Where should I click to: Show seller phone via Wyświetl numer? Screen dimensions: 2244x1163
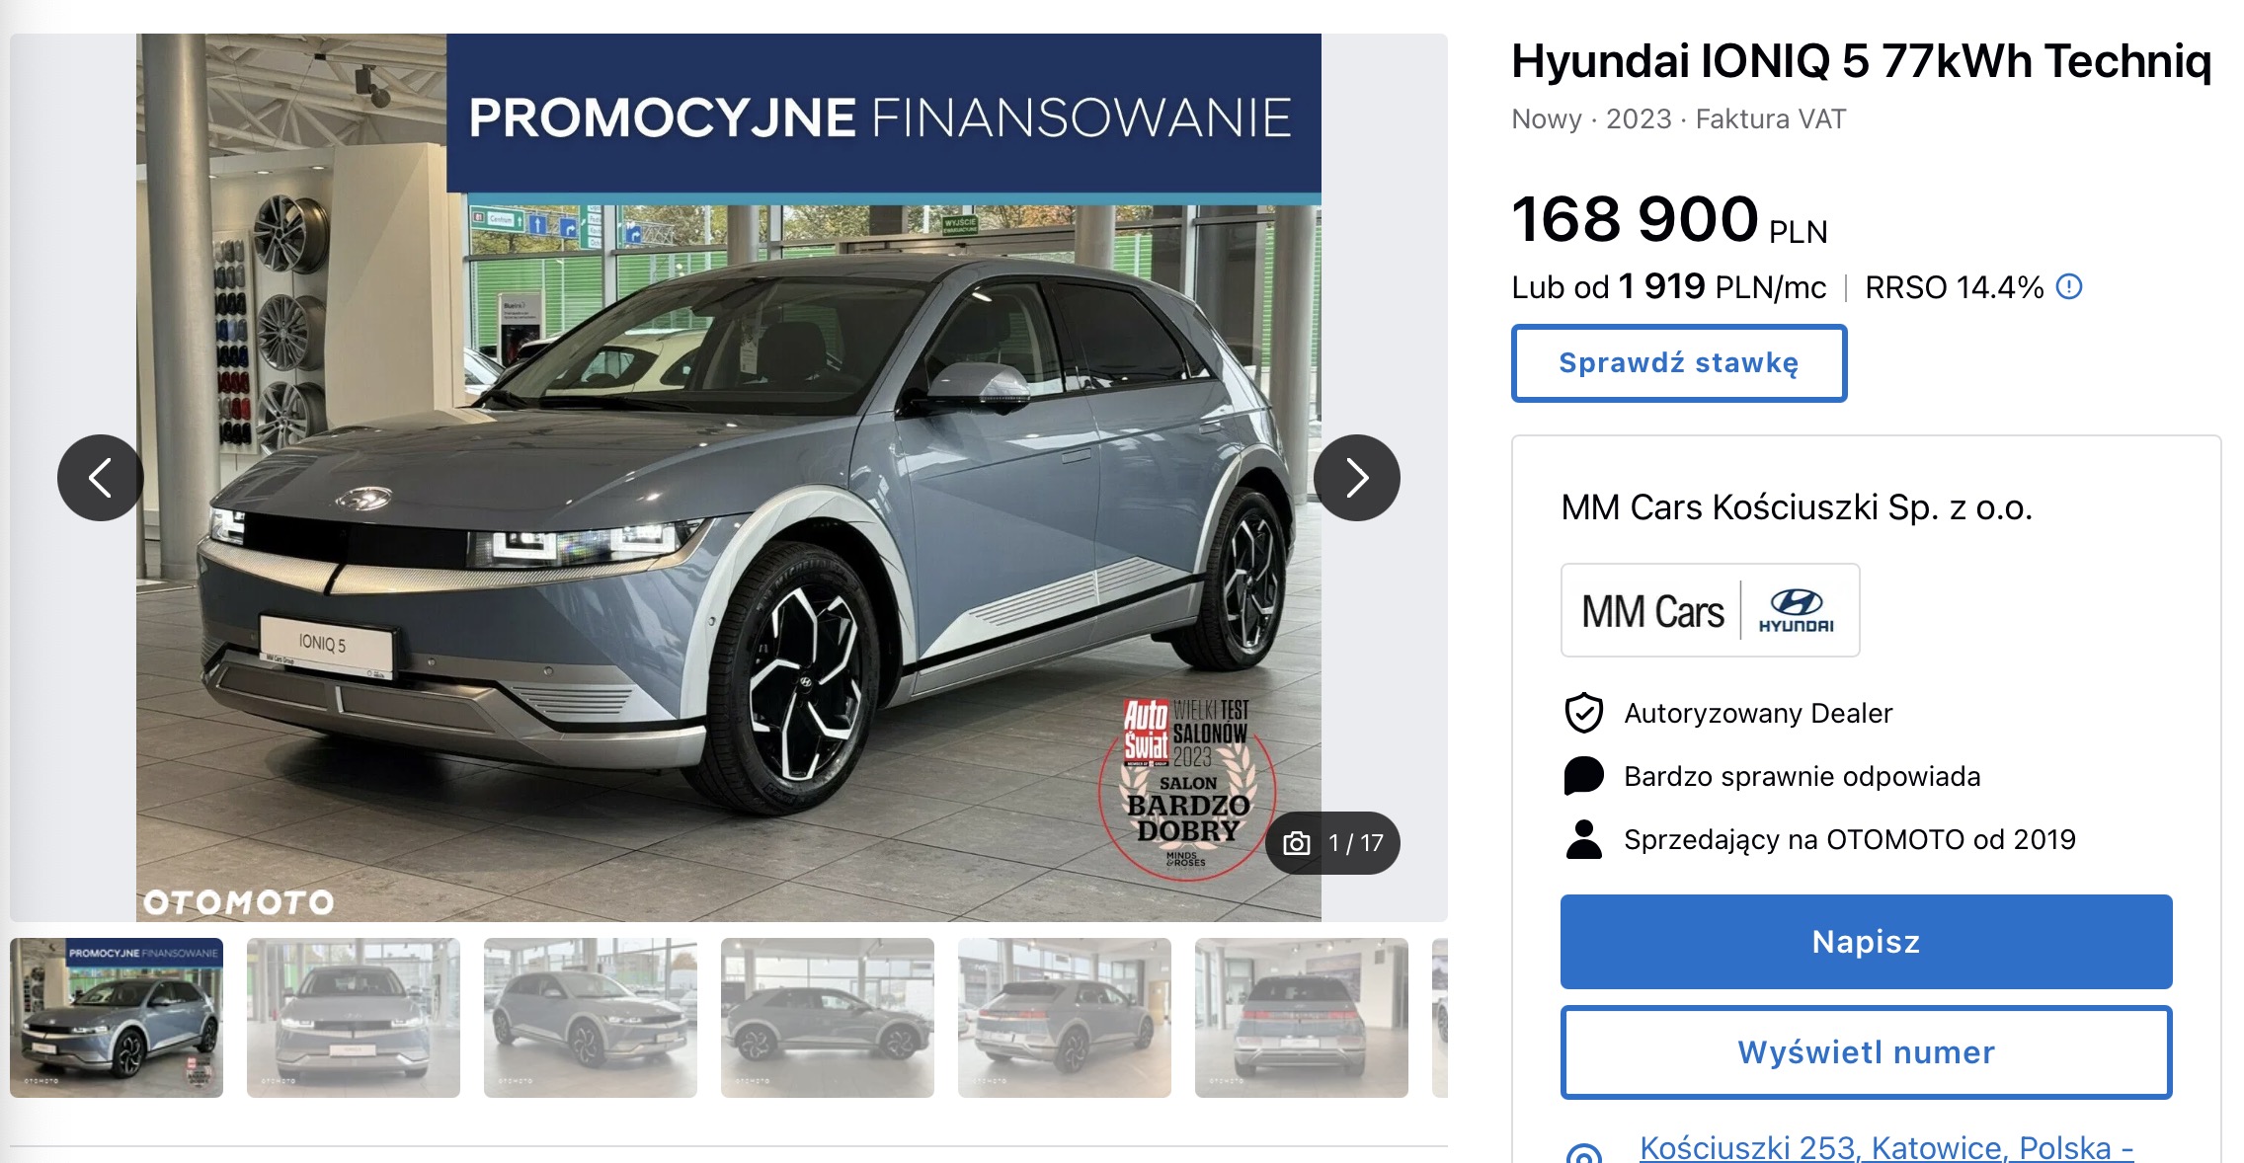click(1866, 1052)
